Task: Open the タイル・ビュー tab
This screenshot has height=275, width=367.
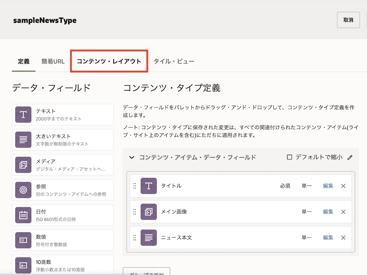Action: (174, 61)
